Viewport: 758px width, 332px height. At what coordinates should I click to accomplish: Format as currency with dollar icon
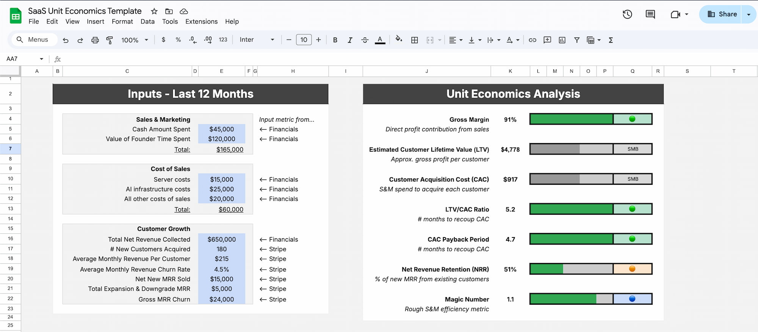pos(163,40)
